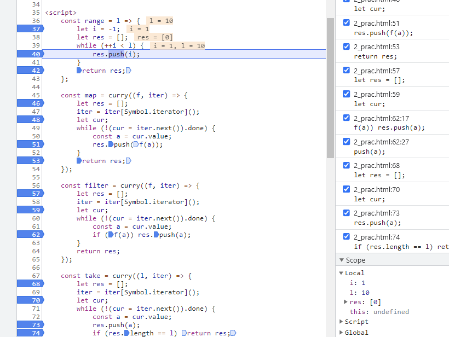Click inline breakpoint before return on line 53
The height and width of the screenshot is (337, 449).
coord(79,160)
